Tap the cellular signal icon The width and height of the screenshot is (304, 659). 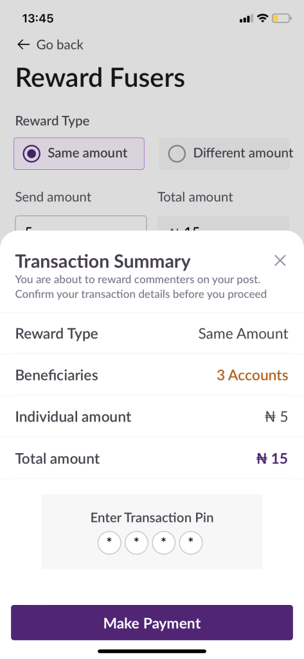coord(246,18)
